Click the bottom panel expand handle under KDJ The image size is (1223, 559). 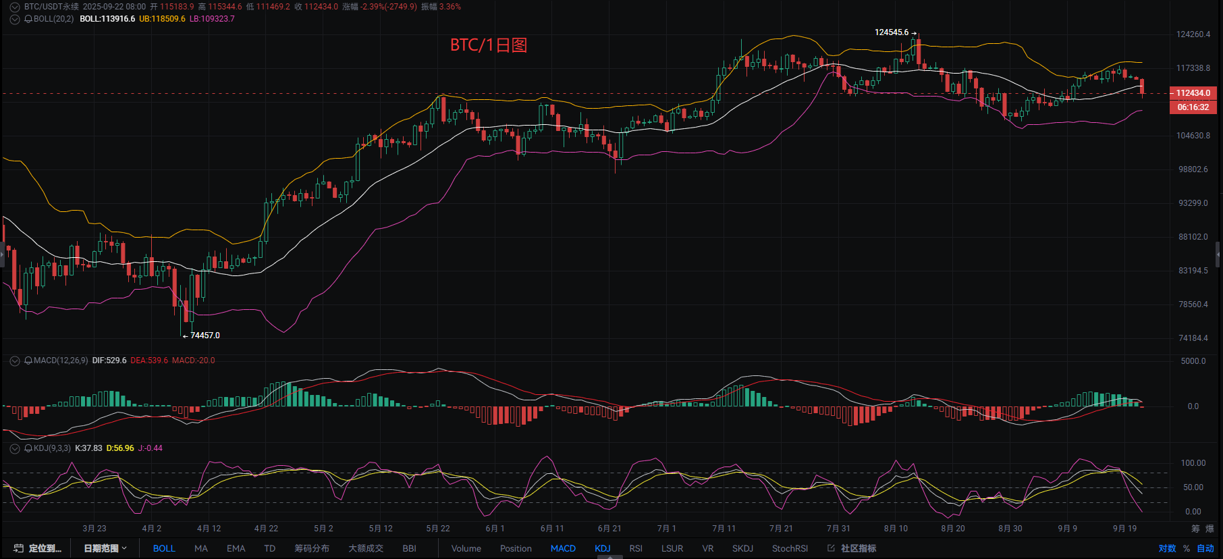(610, 557)
